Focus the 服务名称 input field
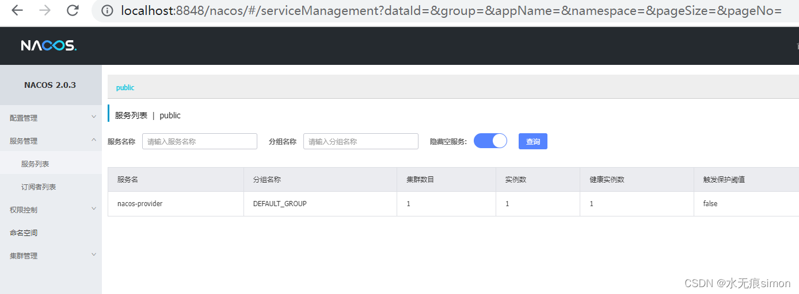The height and width of the screenshot is (294, 799). tap(200, 141)
